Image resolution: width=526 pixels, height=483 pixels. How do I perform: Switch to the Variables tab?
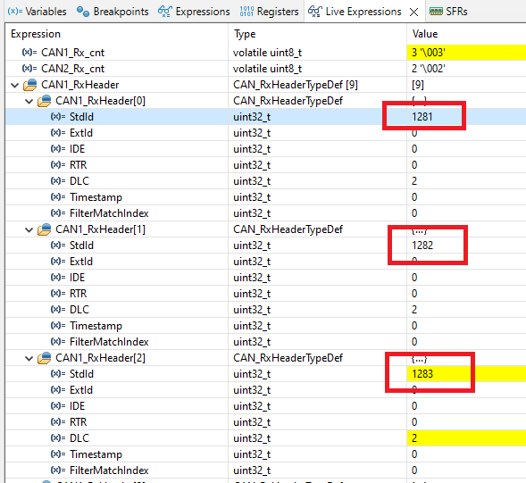pos(37,12)
